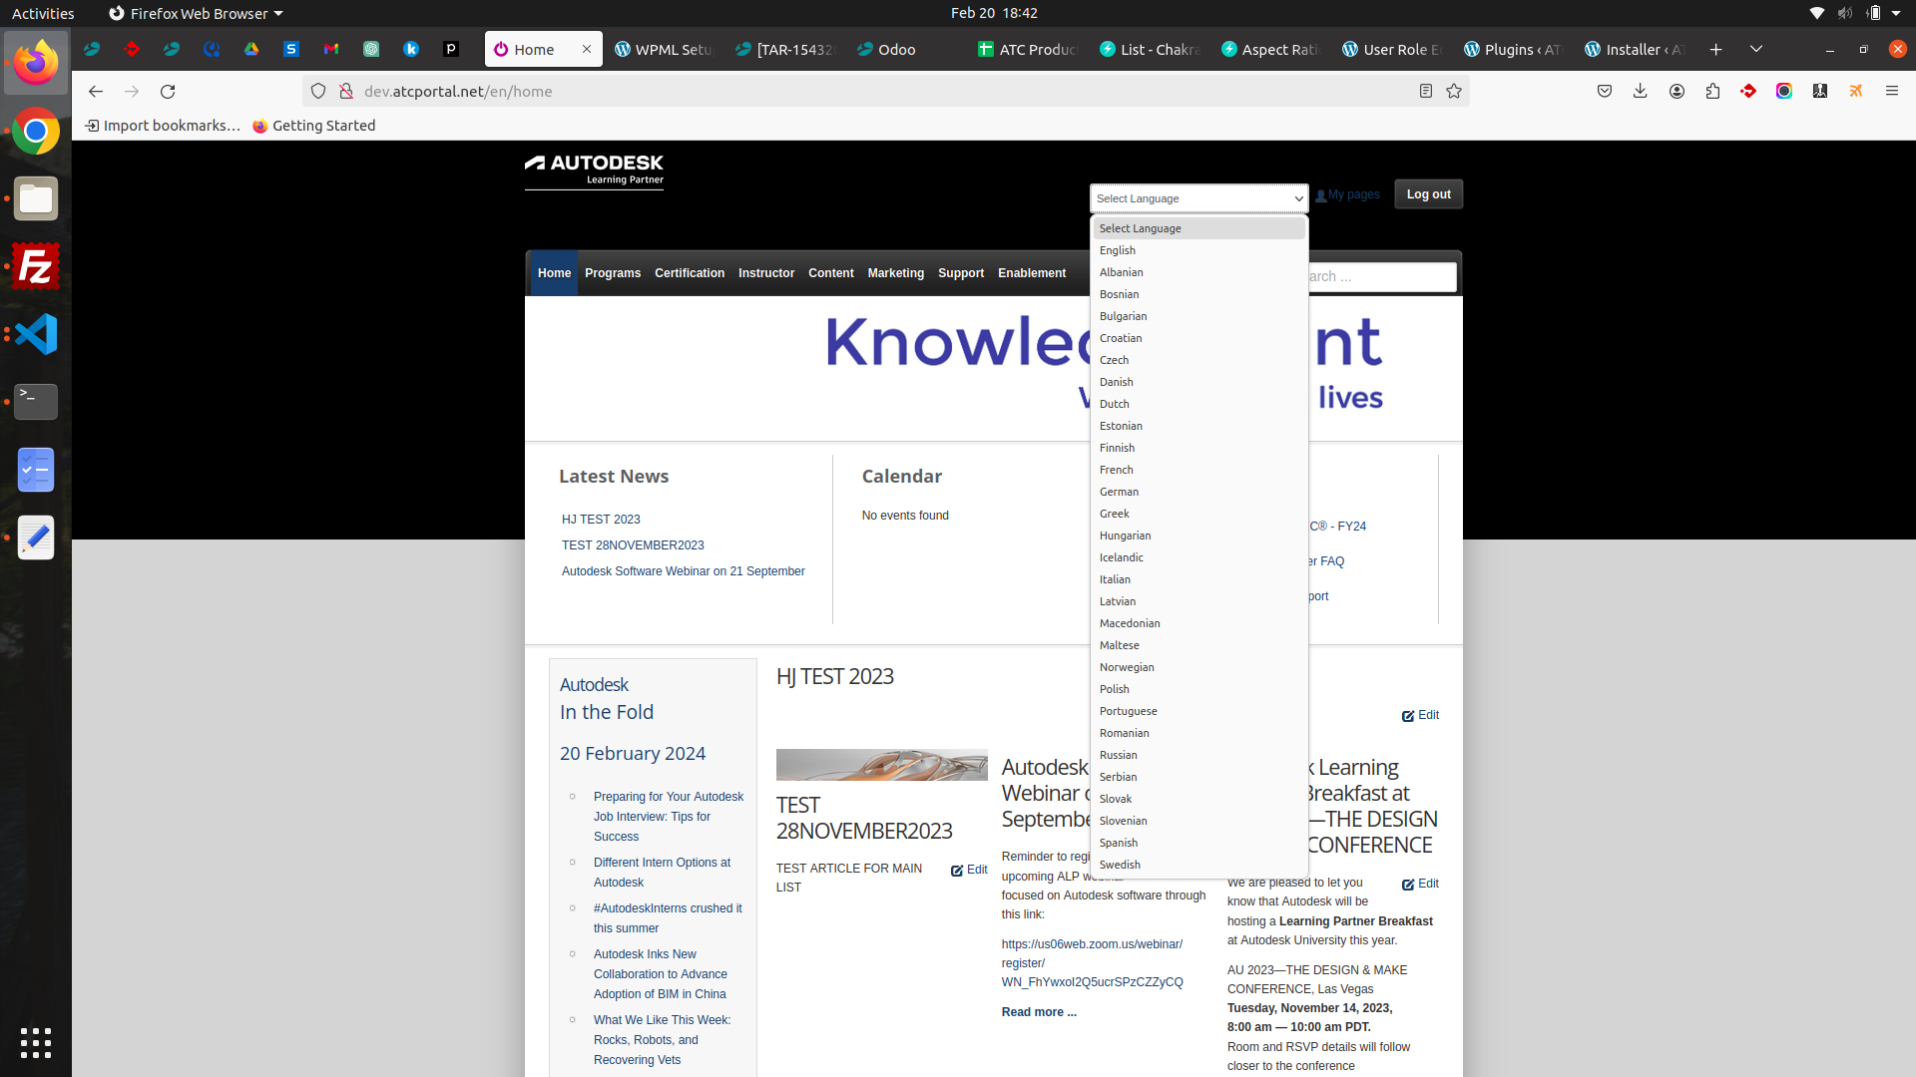Click the Autodesk Learning Partner logo
The height and width of the screenshot is (1077, 1916).
coord(595,170)
